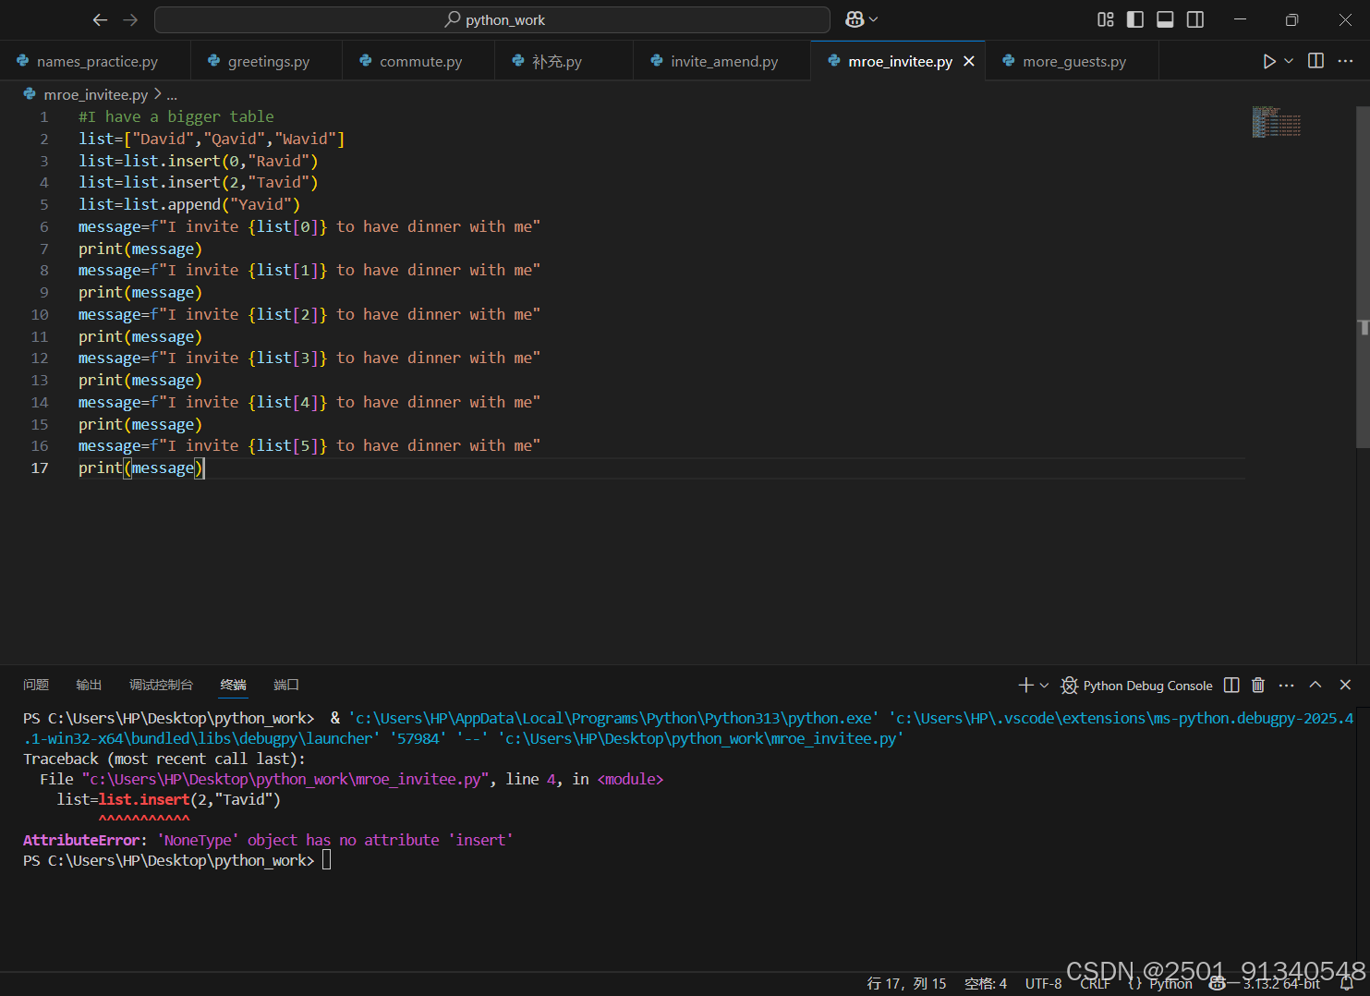Toggle the Secondary Side Bar visibility
This screenshot has width=1370, height=996.
1194,19
